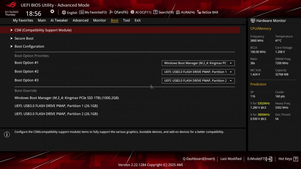This screenshot has width=301, height=169.
Task: Change language from English
Action: tap(72, 13)
